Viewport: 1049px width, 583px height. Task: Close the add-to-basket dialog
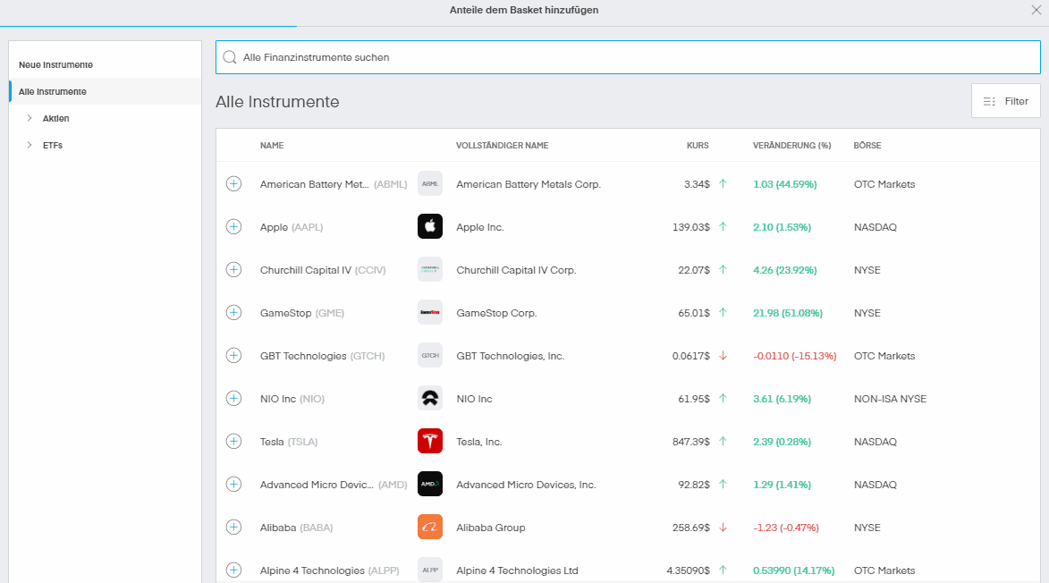[x=1036, y=10]
